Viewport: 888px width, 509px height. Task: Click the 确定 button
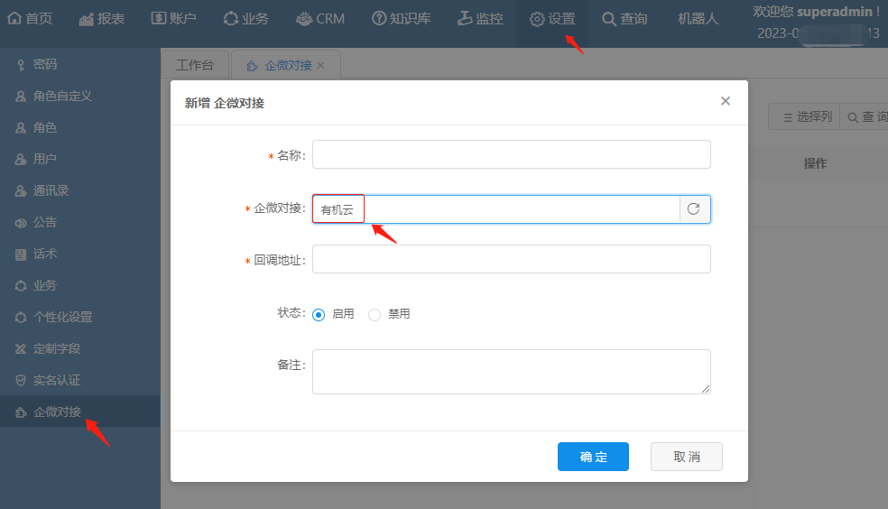(593, 457)
